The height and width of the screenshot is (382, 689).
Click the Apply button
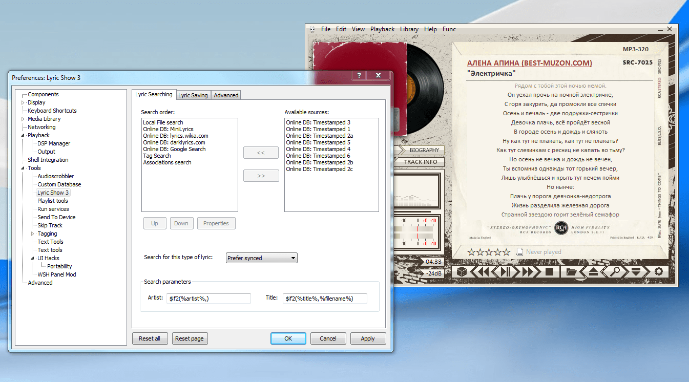click(x=367, y=338)
